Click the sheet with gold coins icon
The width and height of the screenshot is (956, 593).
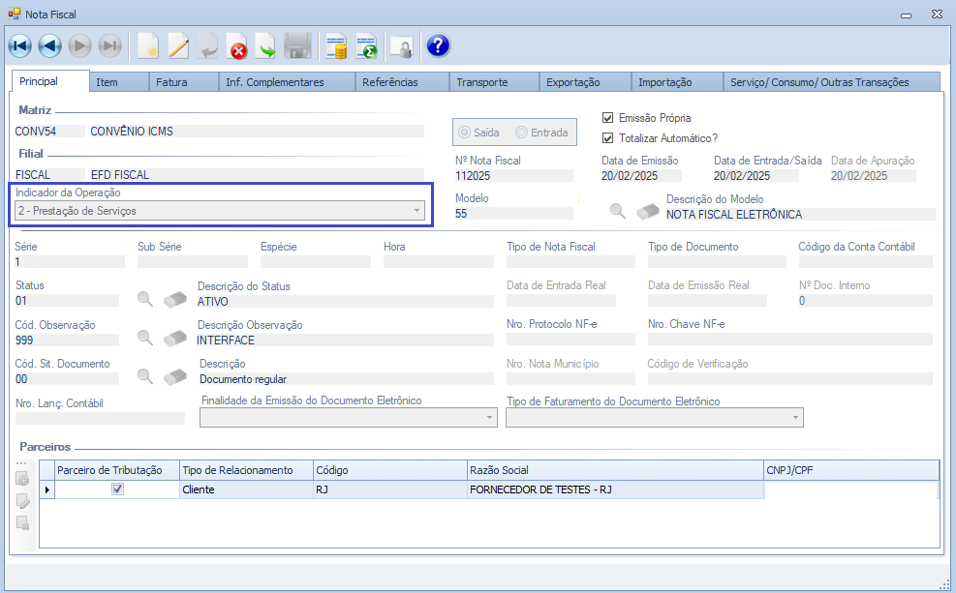pos(336,45)
